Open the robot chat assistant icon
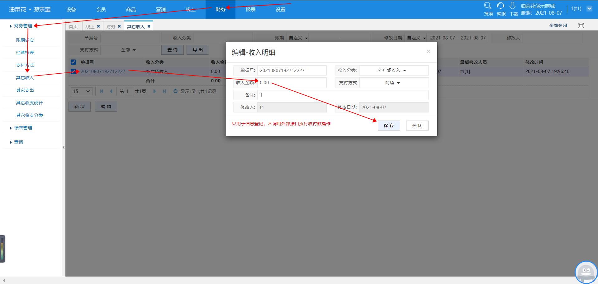598x284 pixels. click(x=586, y=273)
